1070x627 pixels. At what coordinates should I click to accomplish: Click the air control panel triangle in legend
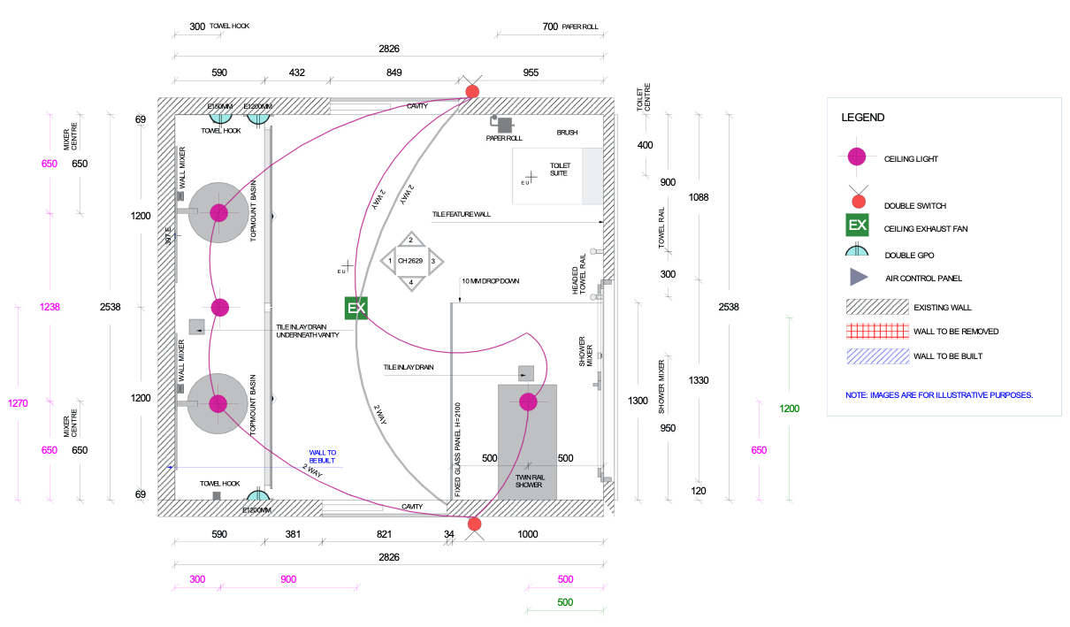[858, 278]
